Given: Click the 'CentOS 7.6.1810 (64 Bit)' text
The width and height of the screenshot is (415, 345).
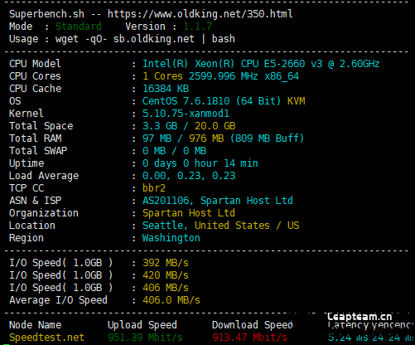Looking at the screenshot, I should point(212,101).
